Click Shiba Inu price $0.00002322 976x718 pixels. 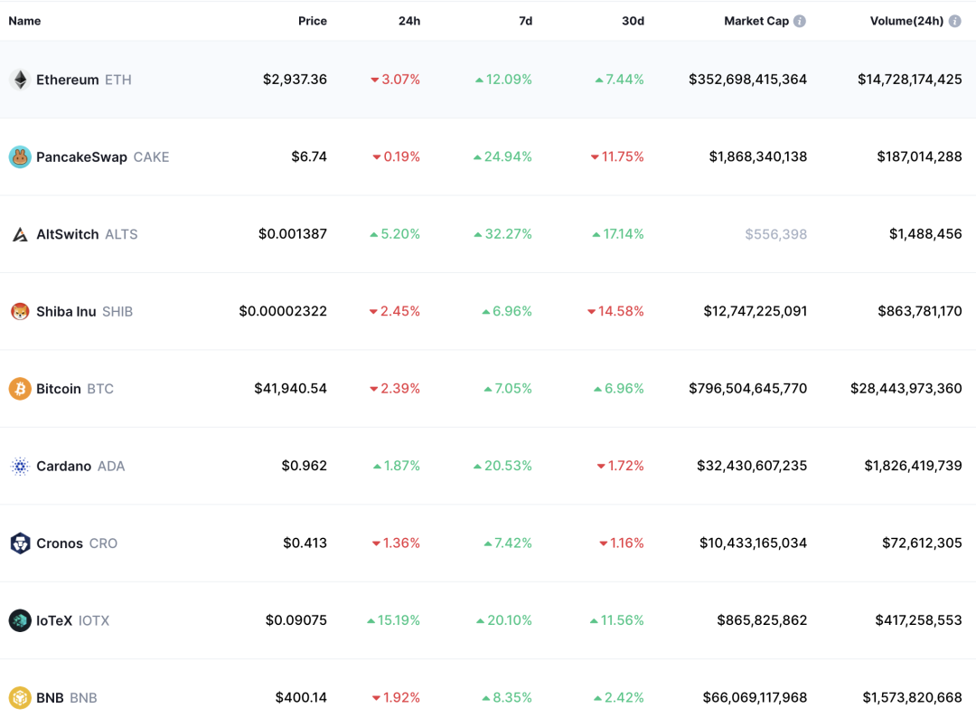(x=283, y=311)
